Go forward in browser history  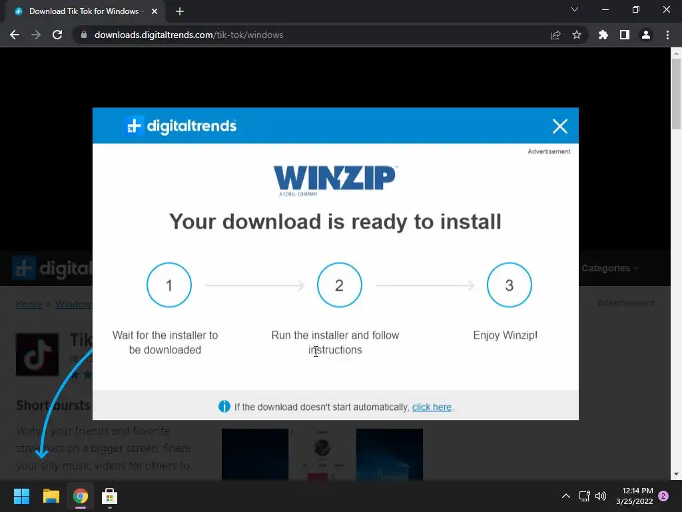[x=36, y=35]
